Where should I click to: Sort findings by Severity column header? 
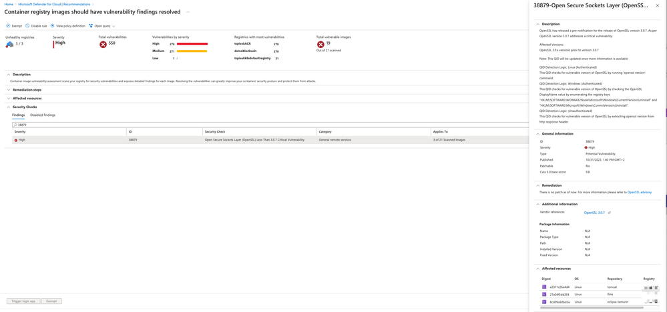(x=20, y=132)
